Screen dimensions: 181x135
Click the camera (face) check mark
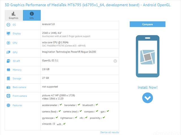tap(60, 111)
